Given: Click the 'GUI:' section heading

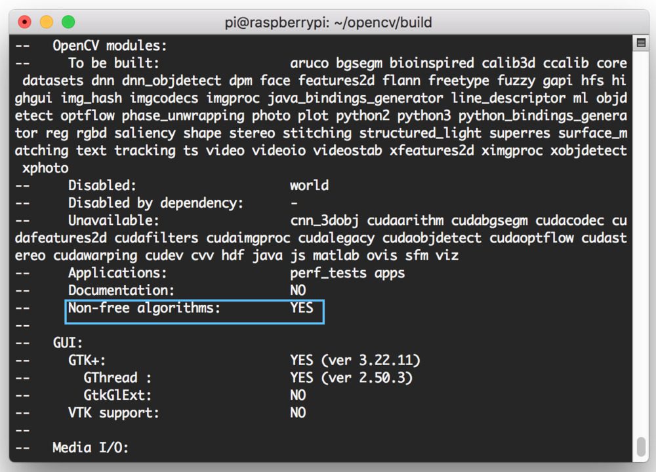Looking at the screenshot, I should (x=68, y=343).
